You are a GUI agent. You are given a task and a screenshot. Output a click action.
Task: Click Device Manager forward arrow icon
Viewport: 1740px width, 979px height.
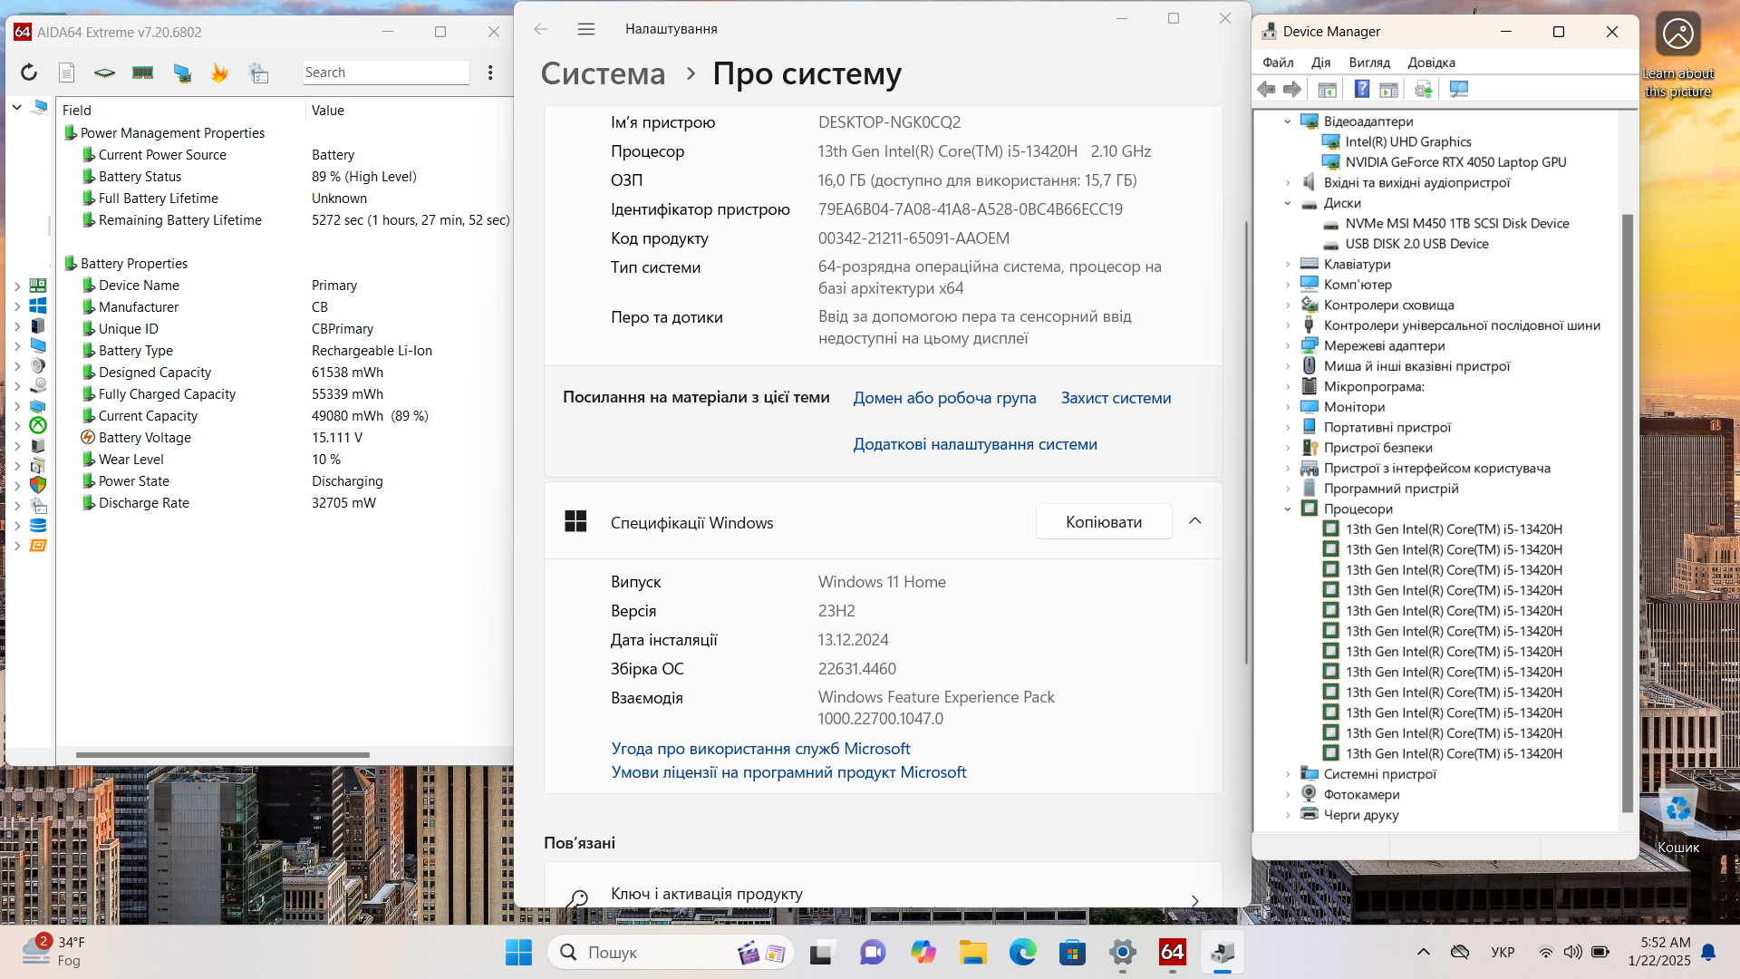coord(1292,89)
